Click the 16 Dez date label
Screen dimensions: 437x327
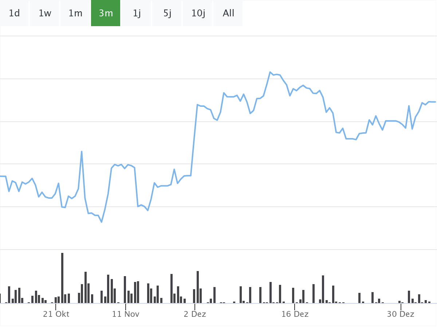point(295,314)
